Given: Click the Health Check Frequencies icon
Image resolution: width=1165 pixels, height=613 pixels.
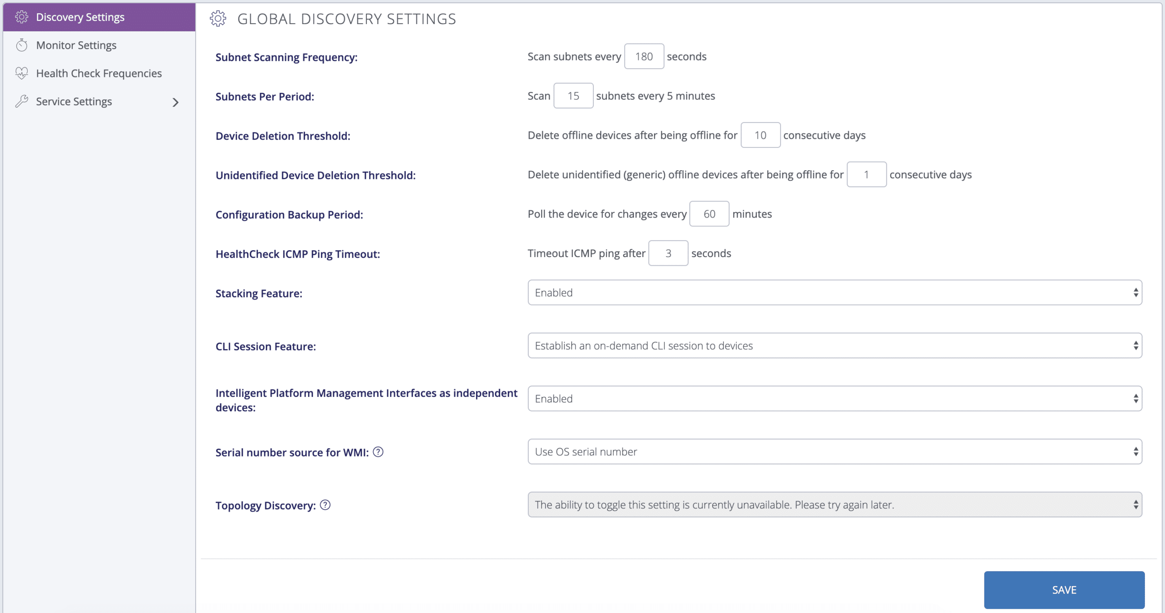Looking at the screenshot, I should (x=21, y=73).
